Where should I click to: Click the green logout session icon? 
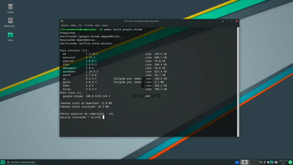[290, 162]
